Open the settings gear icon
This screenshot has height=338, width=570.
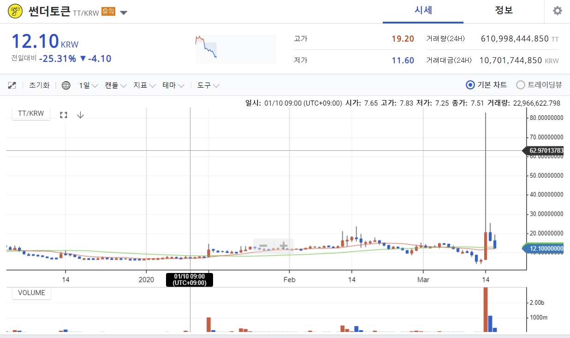[x=558, y=11]
